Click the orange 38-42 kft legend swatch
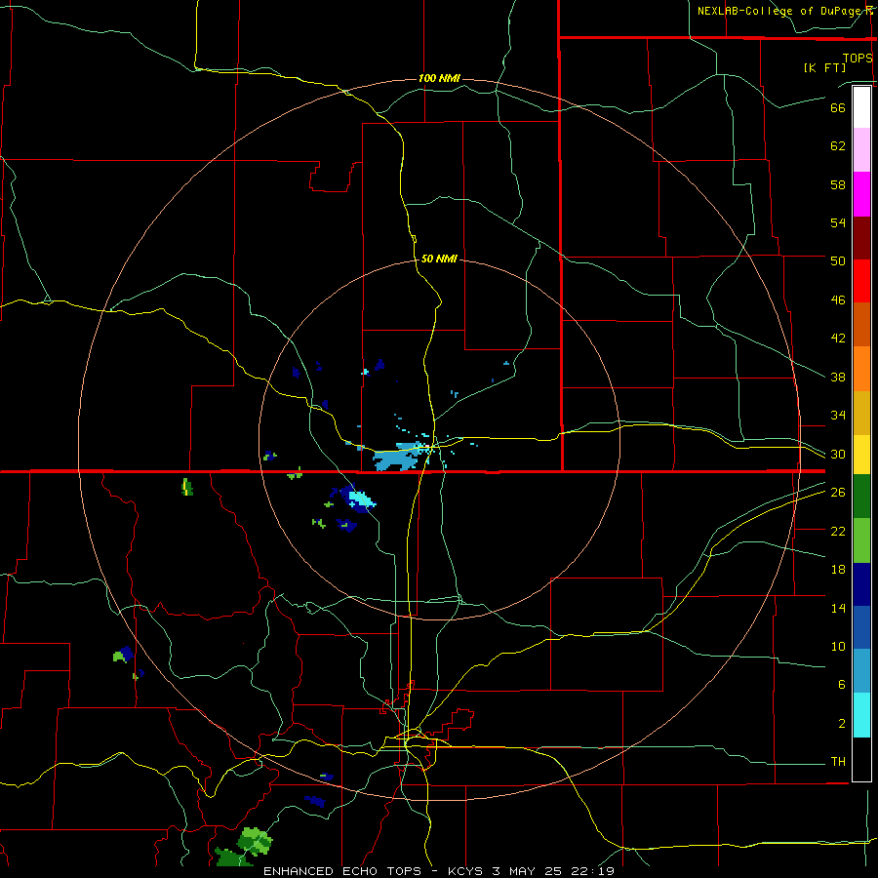This screenshot has width=878, height=878. (861, 368)
